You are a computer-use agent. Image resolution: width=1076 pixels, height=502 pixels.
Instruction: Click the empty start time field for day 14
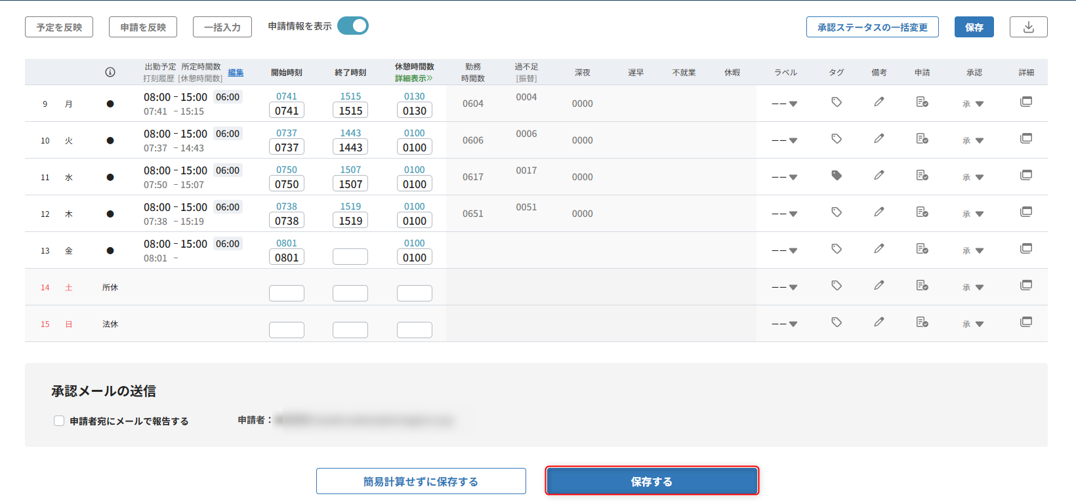[x=287, y=293]
